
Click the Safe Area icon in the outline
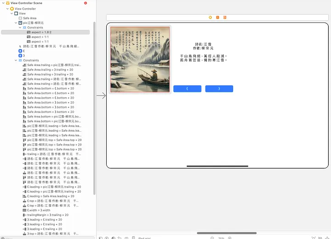20,18
